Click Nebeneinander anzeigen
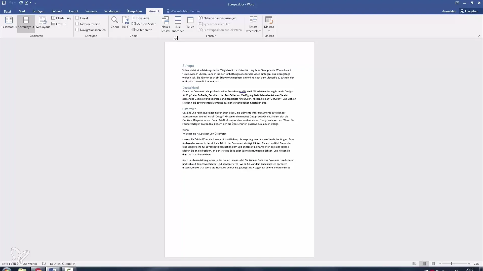 (218, 18)
